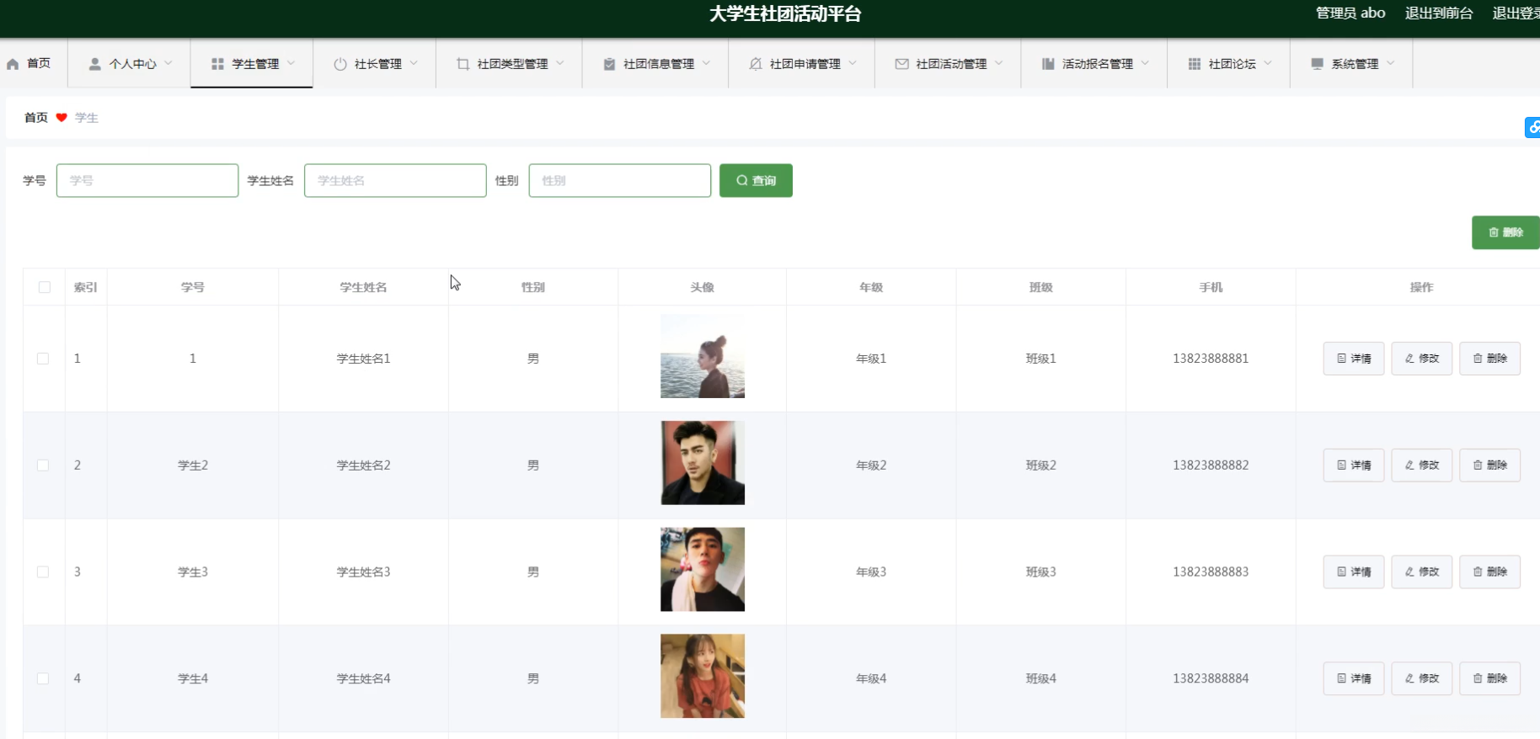The height and width of the screenshot is (739, 1540).
Task: Click the 学号 search input field
Action: 147,181
